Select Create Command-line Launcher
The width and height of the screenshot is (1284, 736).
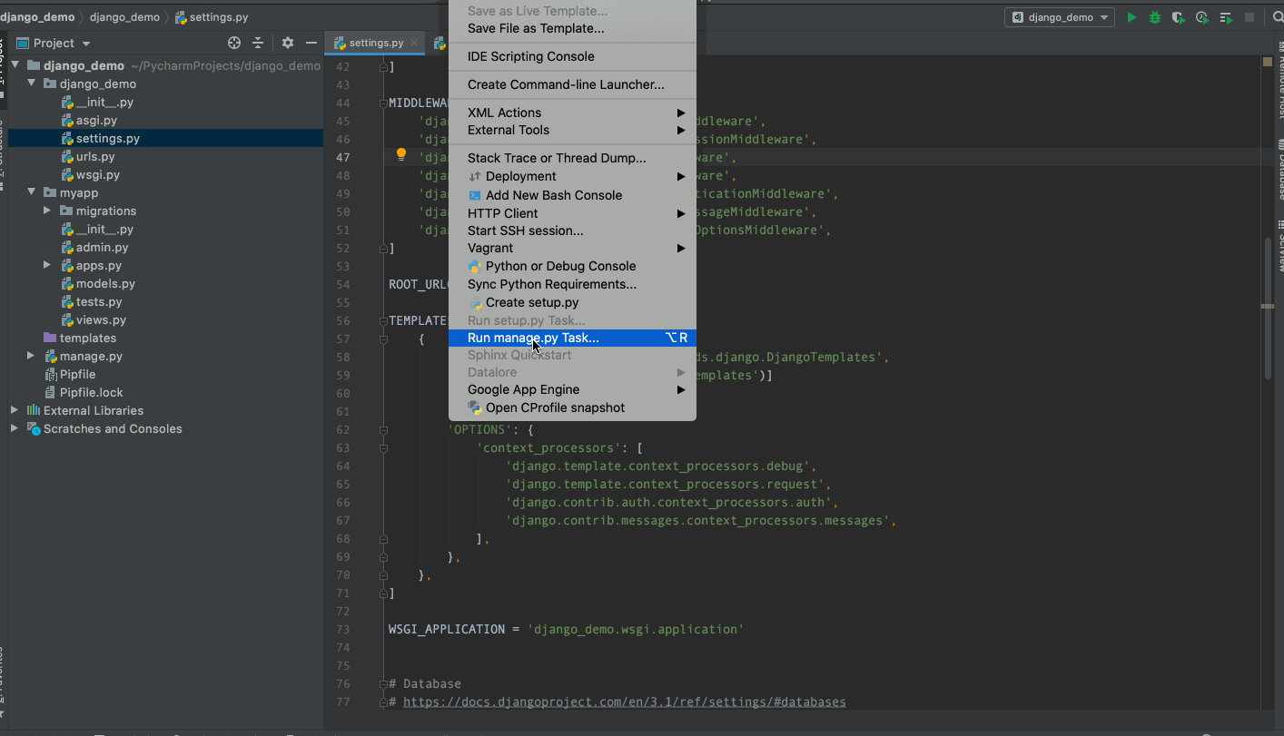coord(572,84)
